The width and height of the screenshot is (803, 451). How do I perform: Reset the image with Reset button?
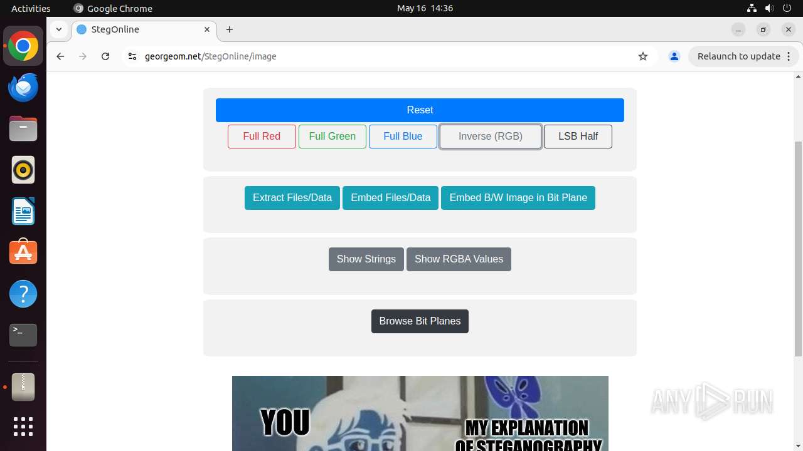pos(420,110)
